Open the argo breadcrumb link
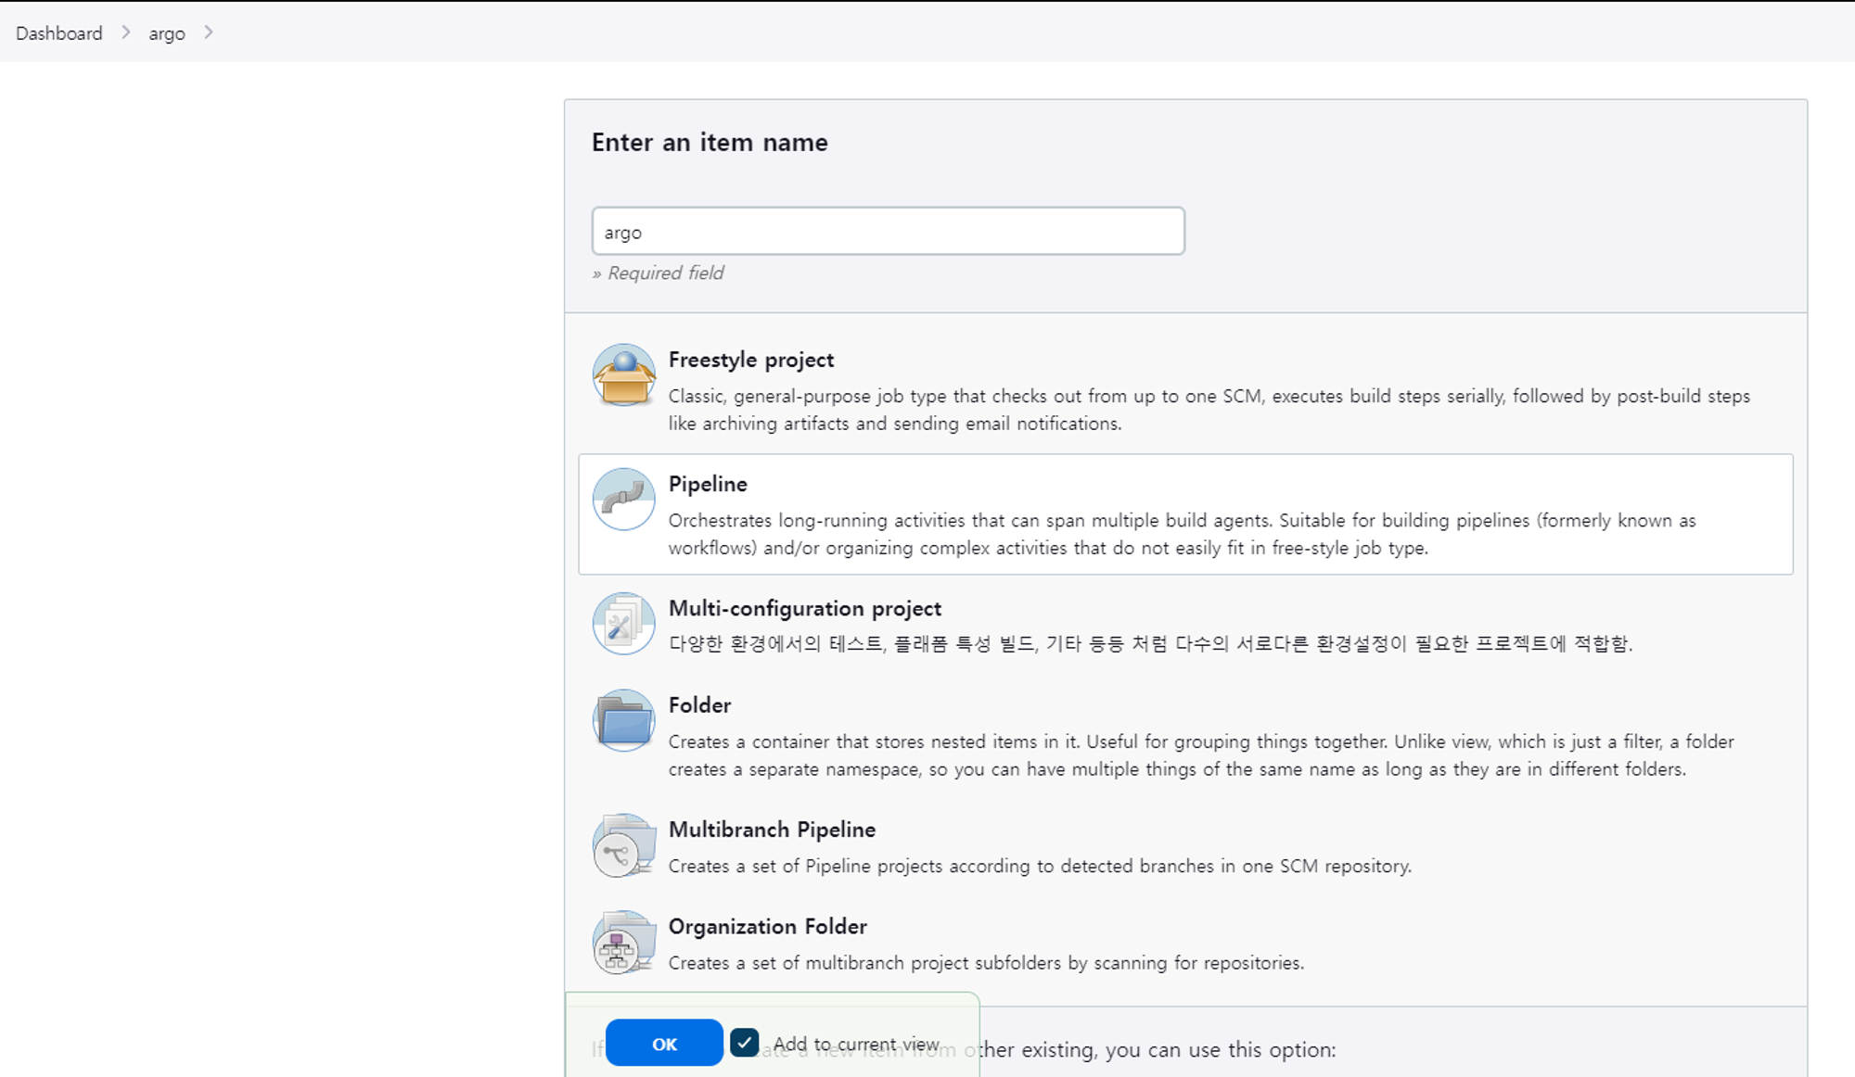 click(167, 34)
